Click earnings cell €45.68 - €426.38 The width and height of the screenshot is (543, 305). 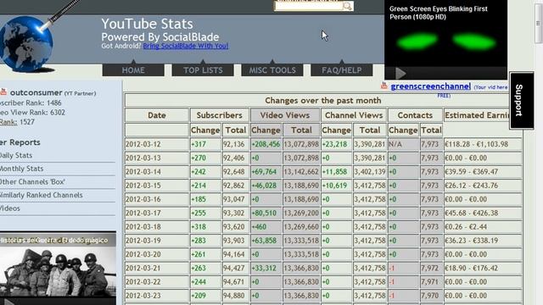coord(483,213)
